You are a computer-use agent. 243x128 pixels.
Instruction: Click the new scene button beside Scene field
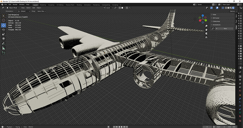[x=213, y=5]
